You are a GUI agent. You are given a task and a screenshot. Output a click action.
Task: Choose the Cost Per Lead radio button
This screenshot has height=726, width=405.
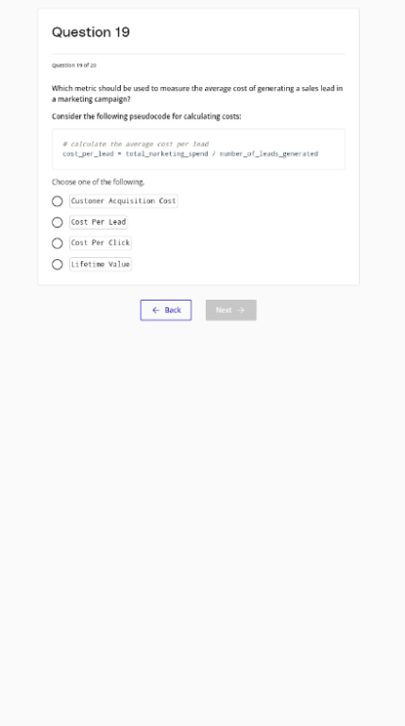pos(58,223)
